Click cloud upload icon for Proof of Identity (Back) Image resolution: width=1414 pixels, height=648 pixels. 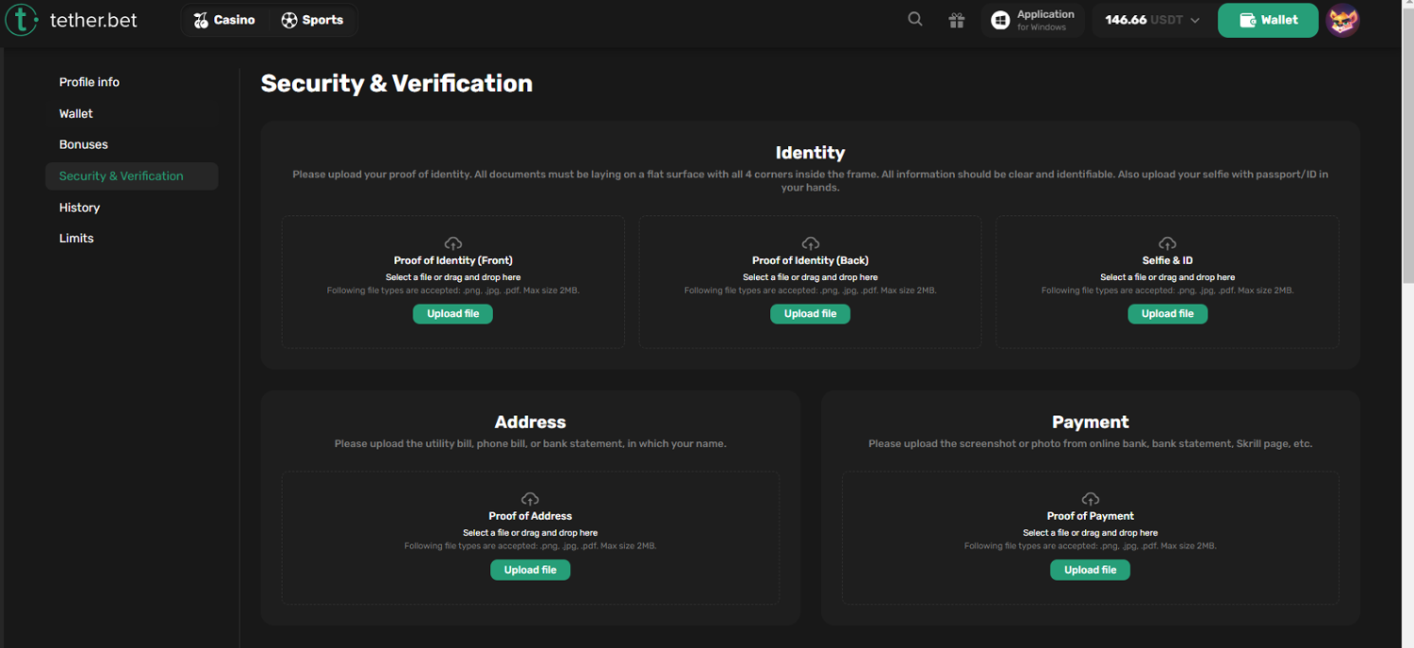pos(810,243)
